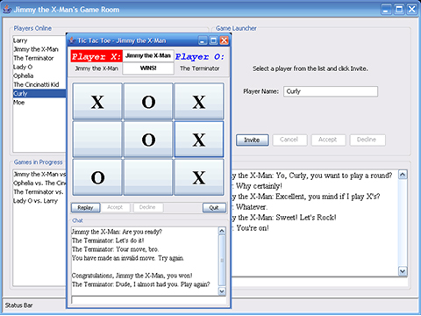The width and height of the screenshot is (421, 316).
Task: Click the 'Sweet! Let's Rock!' lobby chat line
Action: (x=284, y=218)
